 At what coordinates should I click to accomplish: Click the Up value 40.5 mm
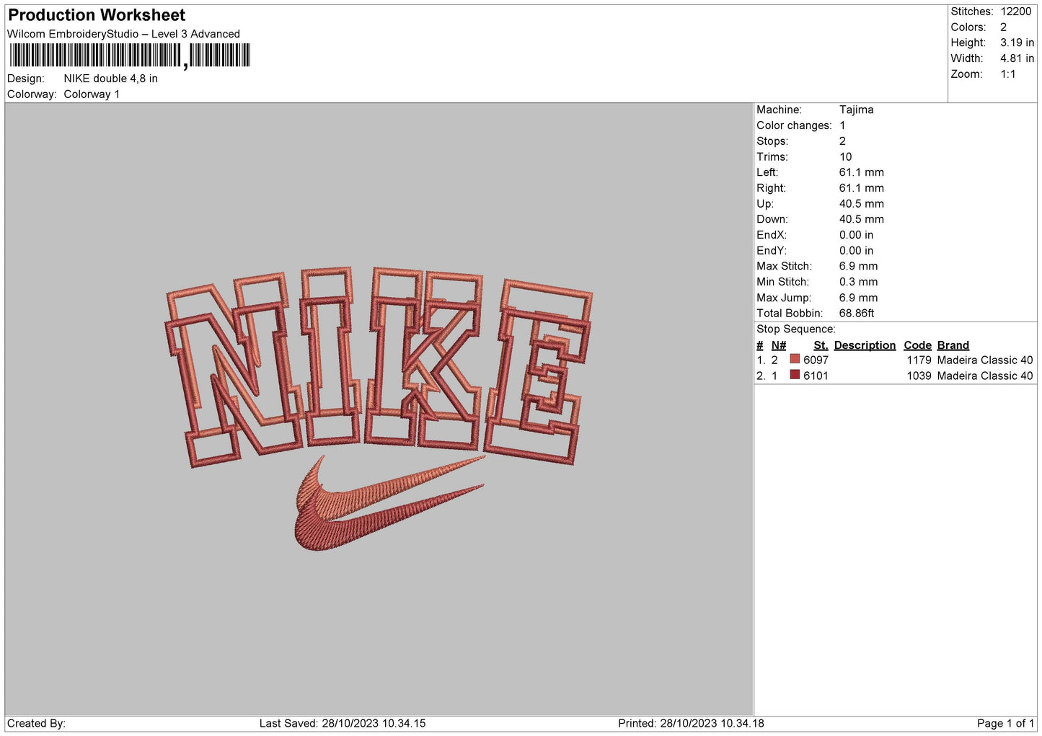coord(861,204)
